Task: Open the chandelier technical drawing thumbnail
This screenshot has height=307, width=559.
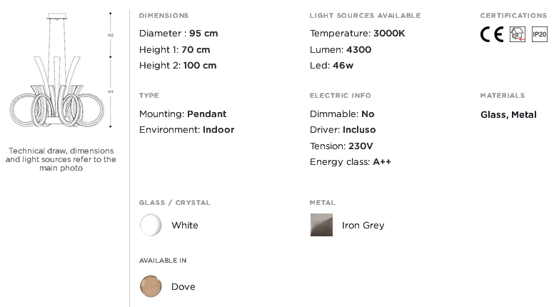Action: pos(57,70)
